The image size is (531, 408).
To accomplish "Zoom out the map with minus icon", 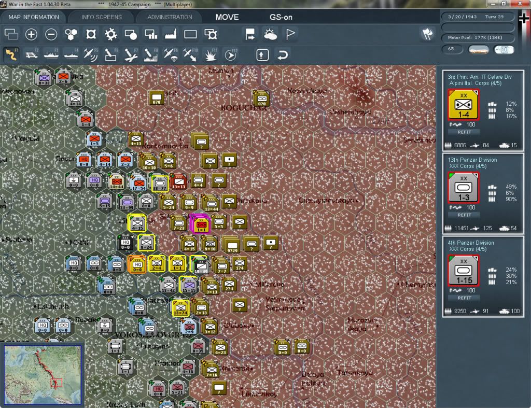I will [x=51, y=34].
